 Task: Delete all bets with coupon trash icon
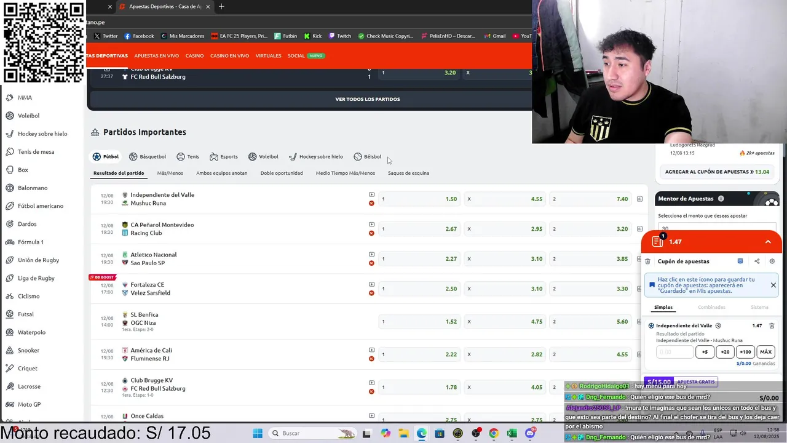pos(647,261)
